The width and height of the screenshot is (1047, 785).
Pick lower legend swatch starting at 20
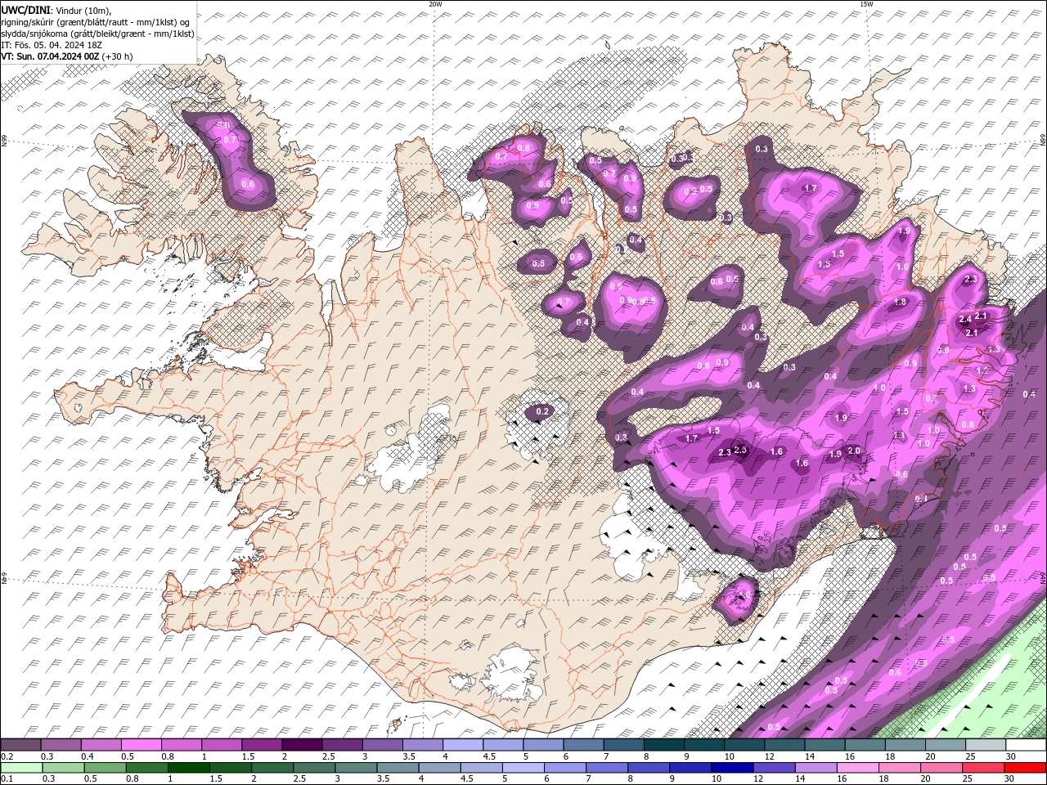(x=941, y=767)
